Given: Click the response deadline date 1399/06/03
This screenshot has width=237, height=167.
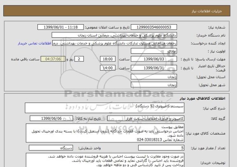Looking at the screenshot, I should point(154,59).
